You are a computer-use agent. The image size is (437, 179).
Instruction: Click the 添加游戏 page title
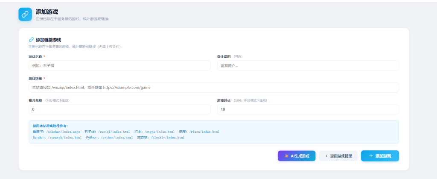click(x=47, y=12)
